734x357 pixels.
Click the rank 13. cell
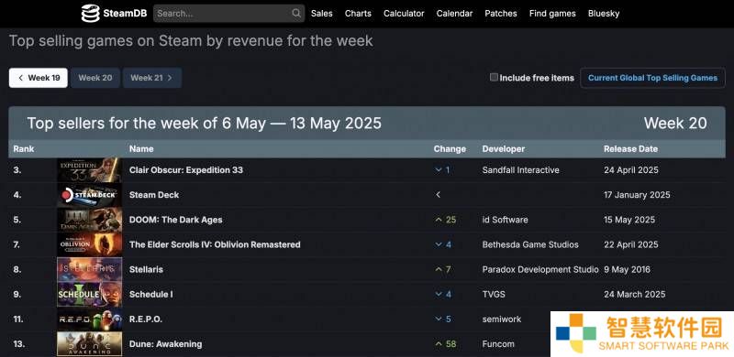click(x=18, y=344)
